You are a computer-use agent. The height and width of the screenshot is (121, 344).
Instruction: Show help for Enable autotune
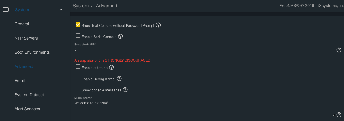pos(111,67)
